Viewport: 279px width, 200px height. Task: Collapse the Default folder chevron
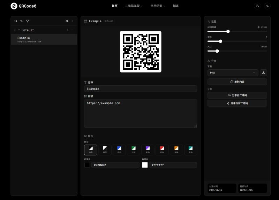point(19,30)
